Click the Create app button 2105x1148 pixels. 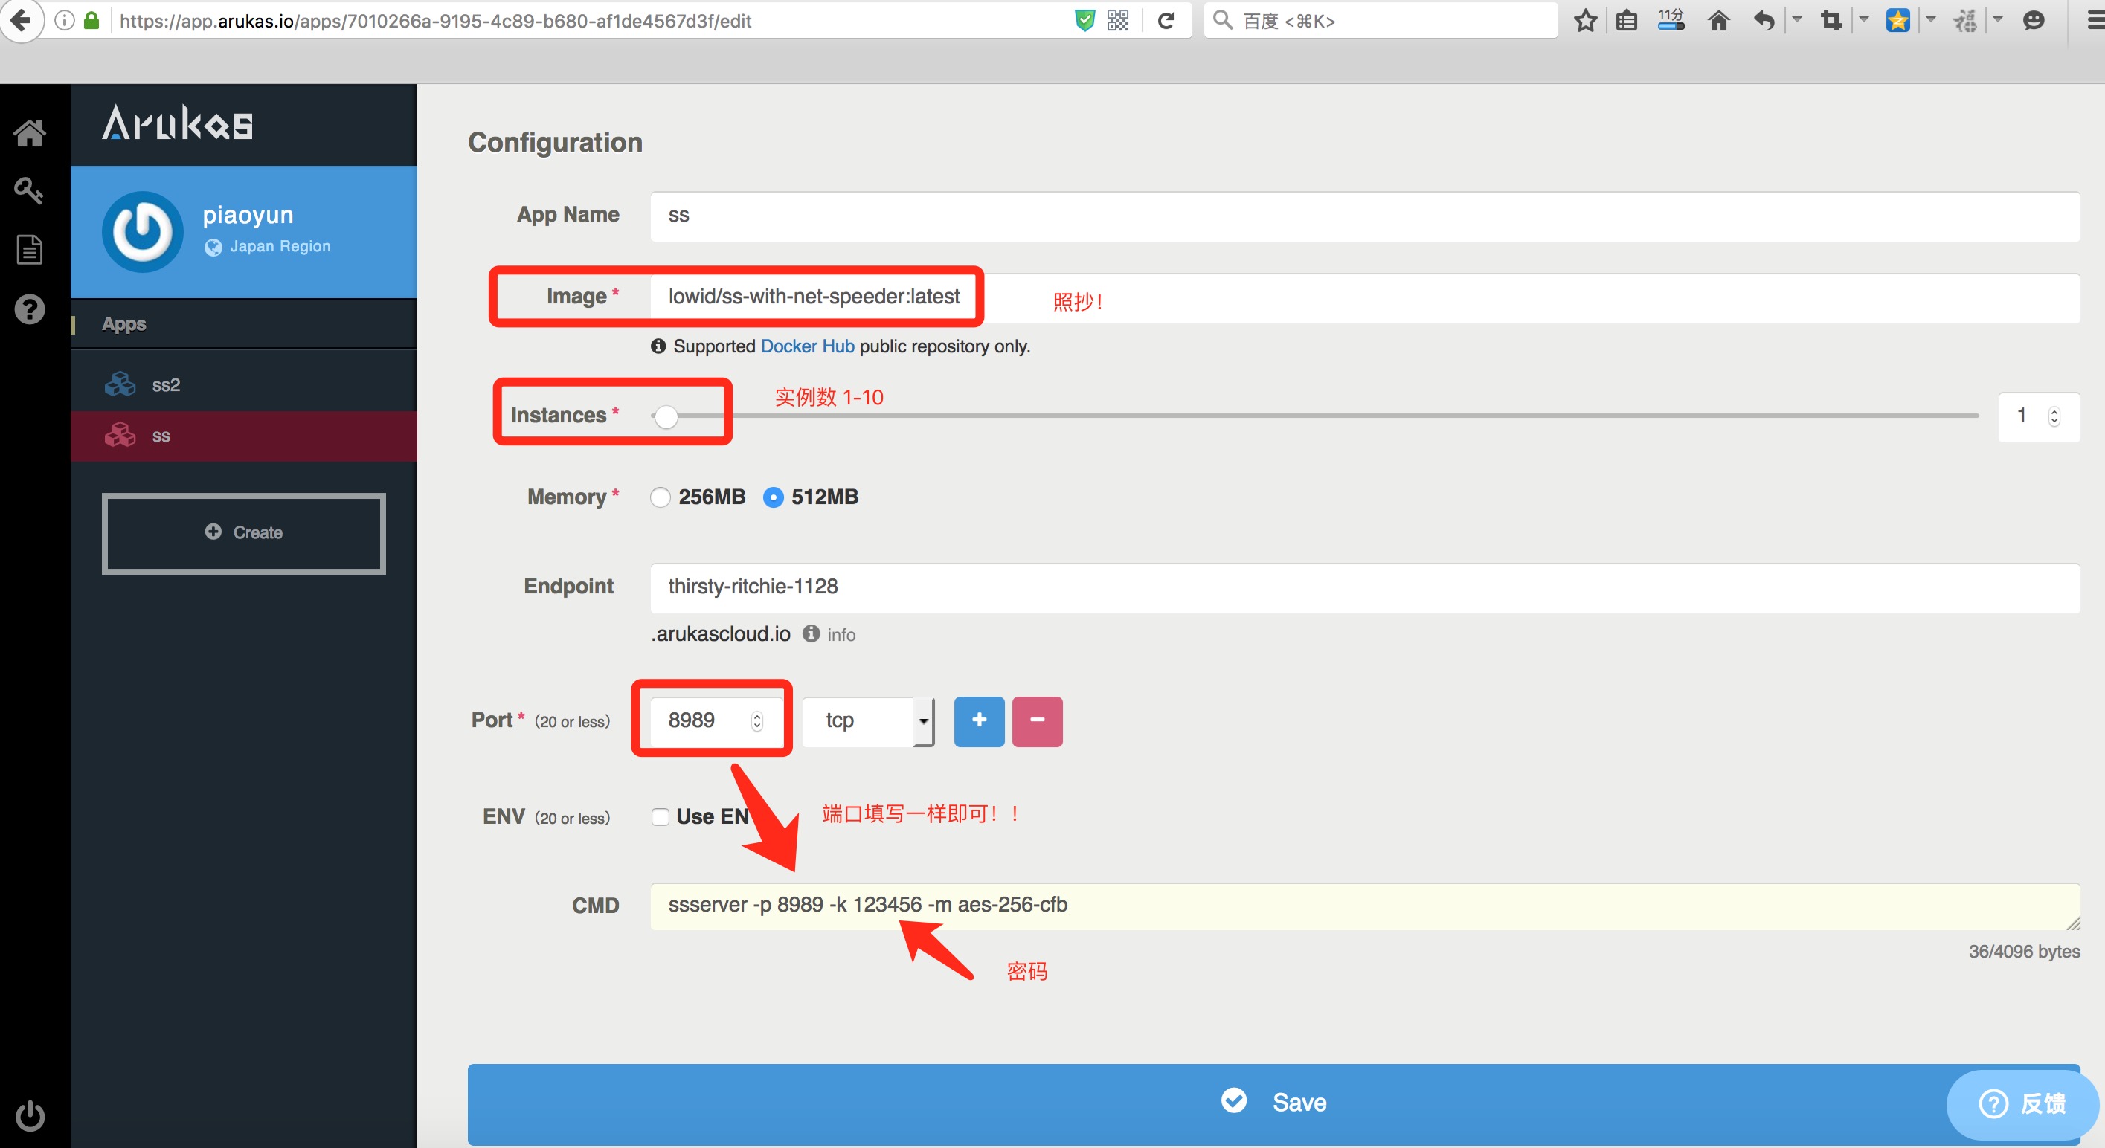tap(243, 533)
